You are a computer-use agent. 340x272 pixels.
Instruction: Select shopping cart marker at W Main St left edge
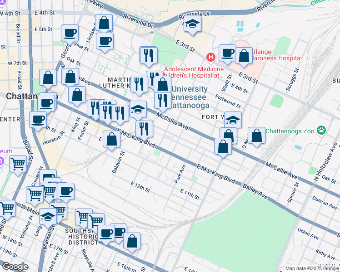[8, 209]
